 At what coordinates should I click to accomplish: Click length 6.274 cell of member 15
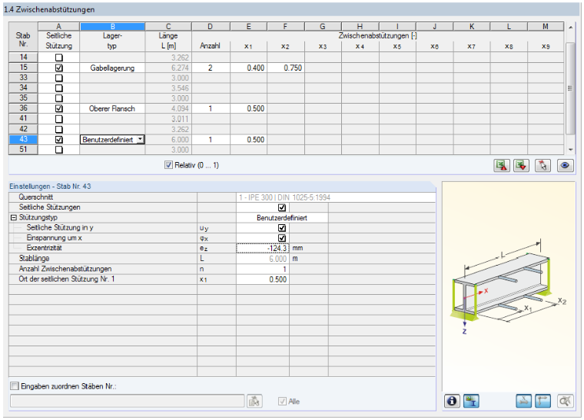click(168, 68)
